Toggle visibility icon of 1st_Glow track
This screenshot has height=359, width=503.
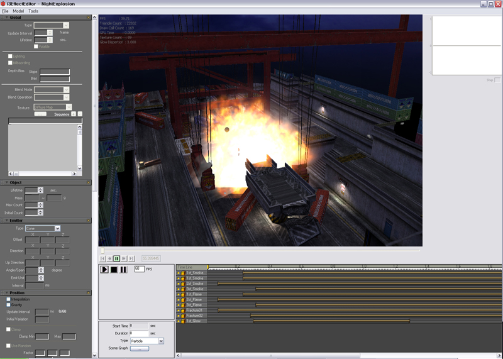(x=179, y=321)
